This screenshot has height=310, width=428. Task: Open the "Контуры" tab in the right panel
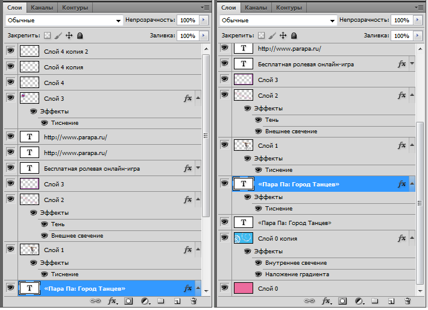[x=289, y=8]
